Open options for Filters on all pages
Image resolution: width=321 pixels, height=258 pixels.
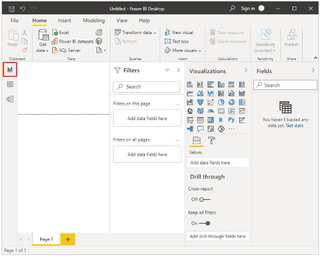click(178, 140)
